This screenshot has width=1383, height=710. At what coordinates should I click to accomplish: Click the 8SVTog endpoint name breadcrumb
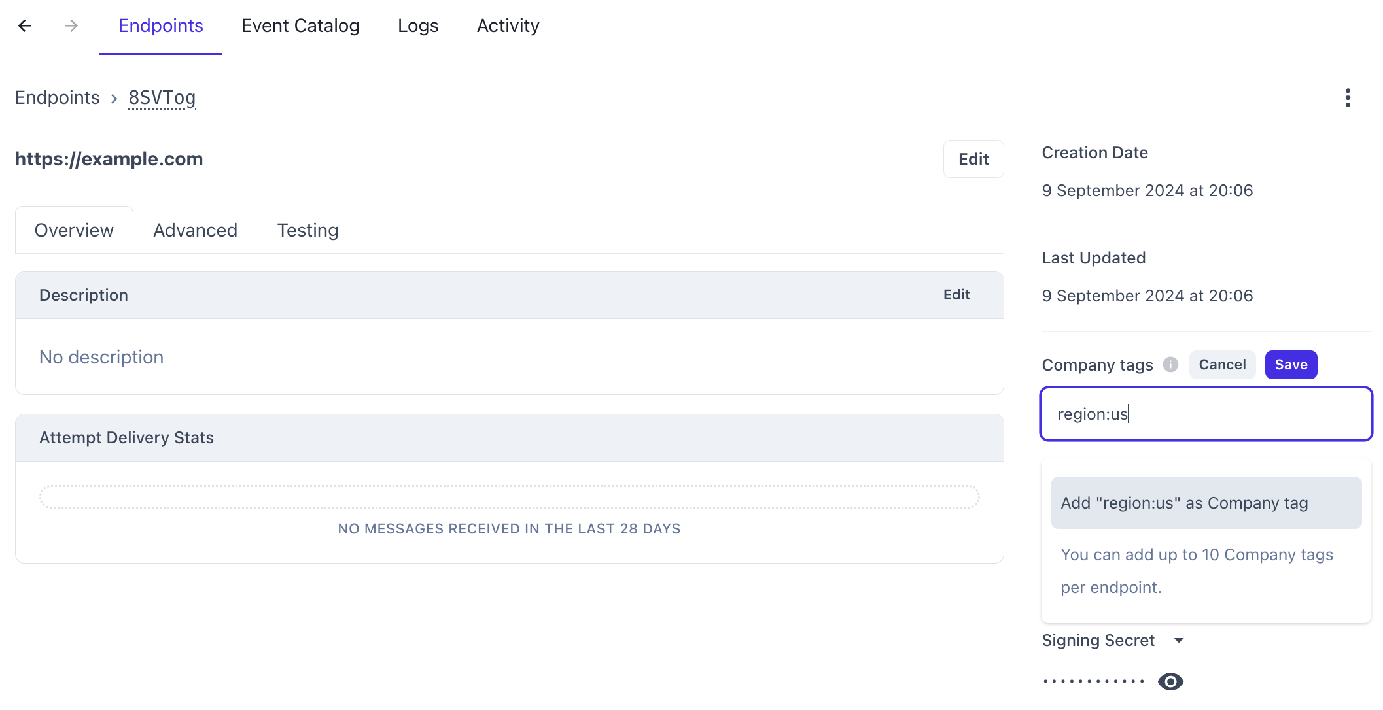(x=161, y=97)
